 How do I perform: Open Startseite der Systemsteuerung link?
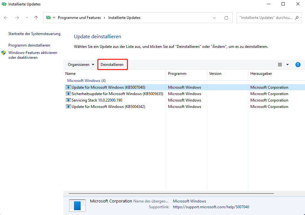(x=34, y=34)
